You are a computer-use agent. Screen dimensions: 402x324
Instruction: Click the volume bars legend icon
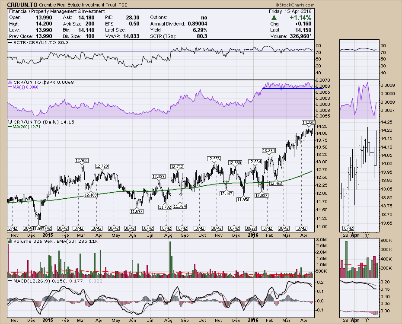click(x=10, y=241)
